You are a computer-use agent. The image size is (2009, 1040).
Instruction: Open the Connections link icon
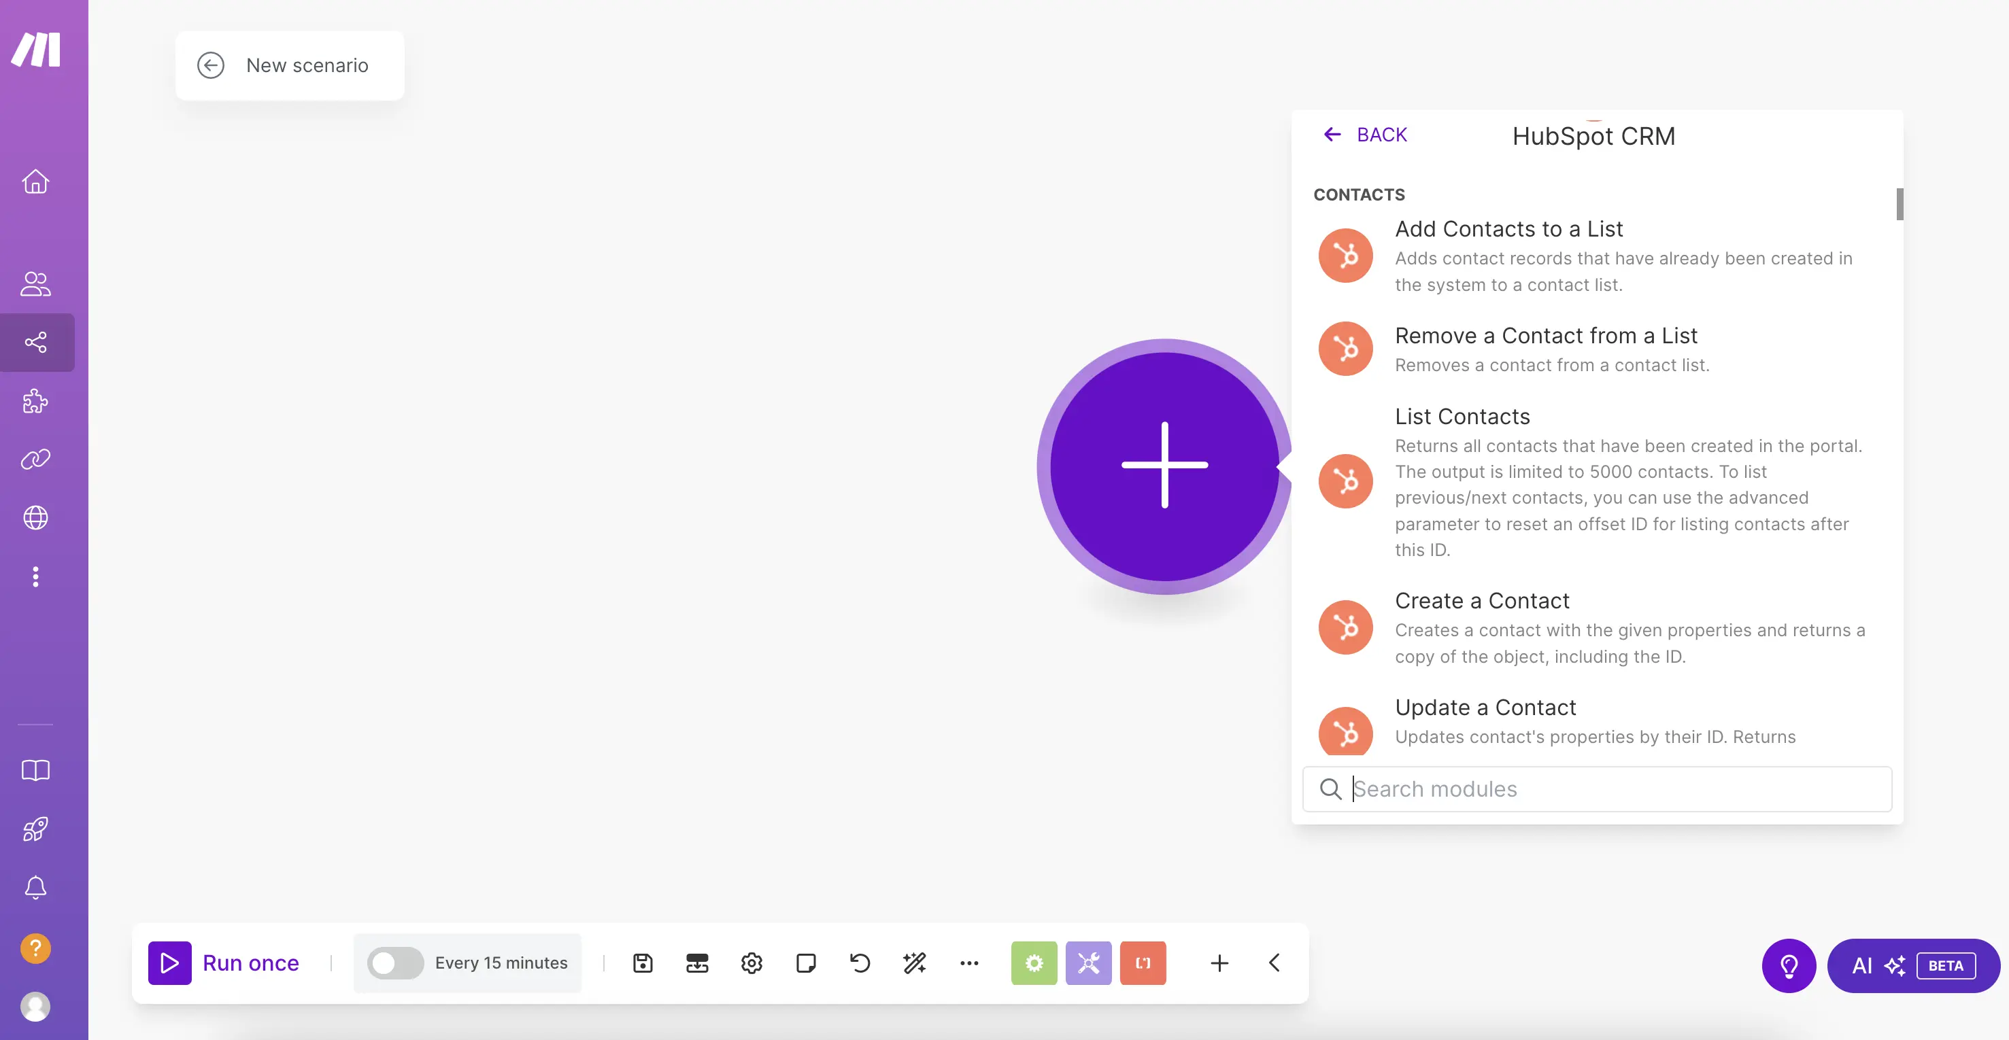point(36,460)
